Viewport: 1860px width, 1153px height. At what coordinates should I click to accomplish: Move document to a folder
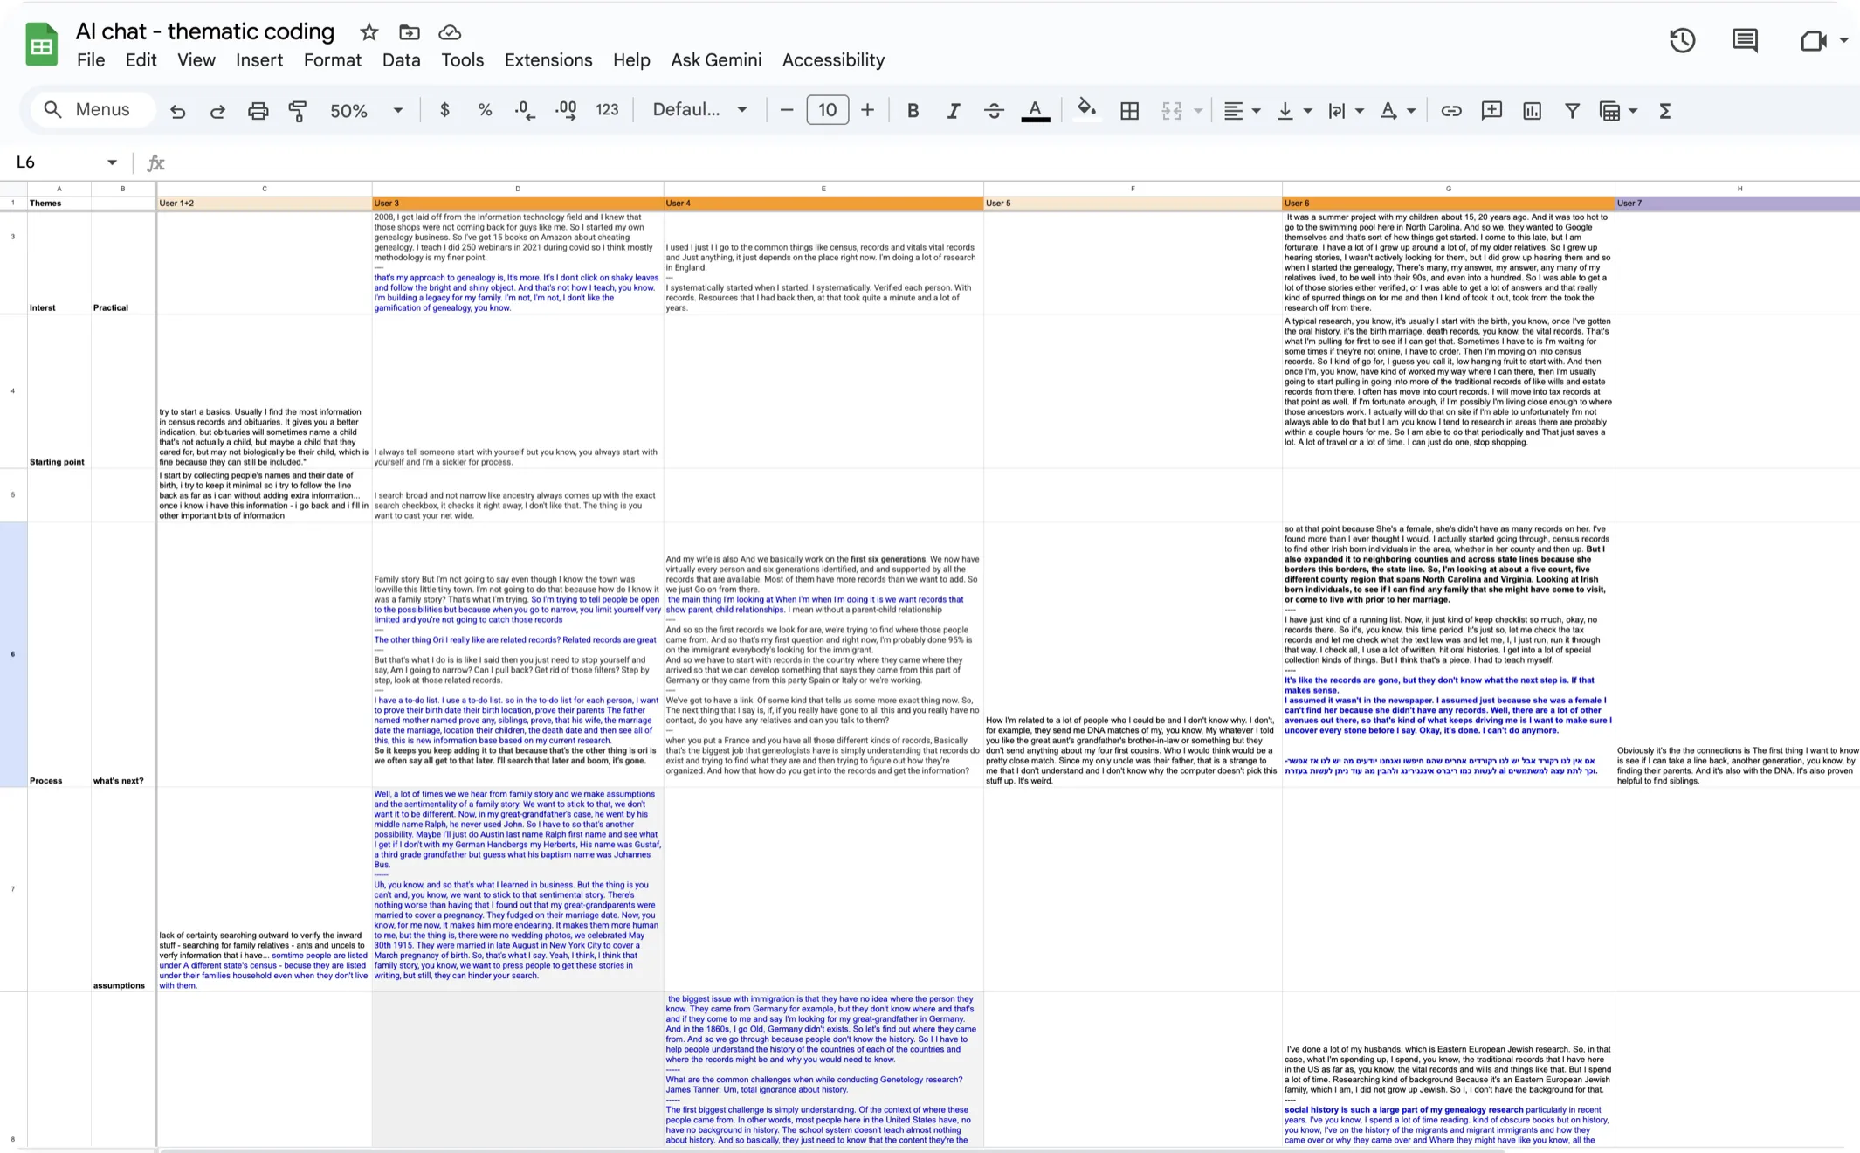410,32
